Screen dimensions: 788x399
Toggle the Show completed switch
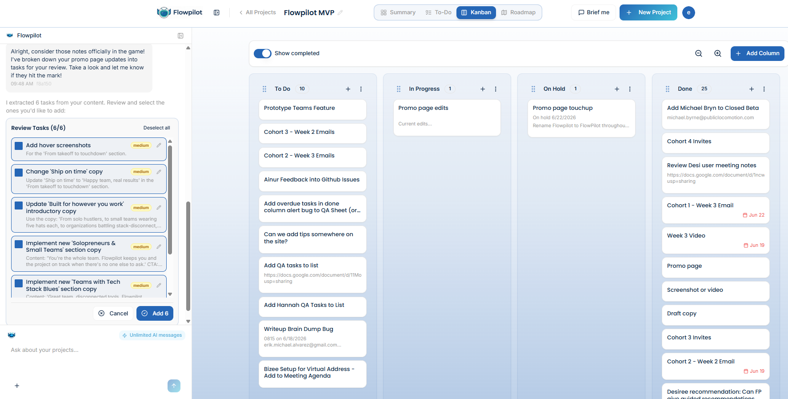point(263,53)
